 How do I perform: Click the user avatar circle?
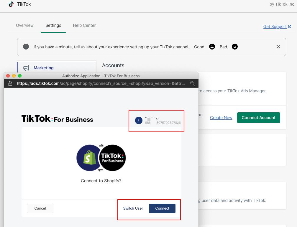(x=139, y=120)
